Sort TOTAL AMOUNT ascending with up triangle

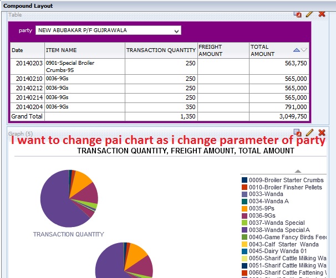coord(297,50)
